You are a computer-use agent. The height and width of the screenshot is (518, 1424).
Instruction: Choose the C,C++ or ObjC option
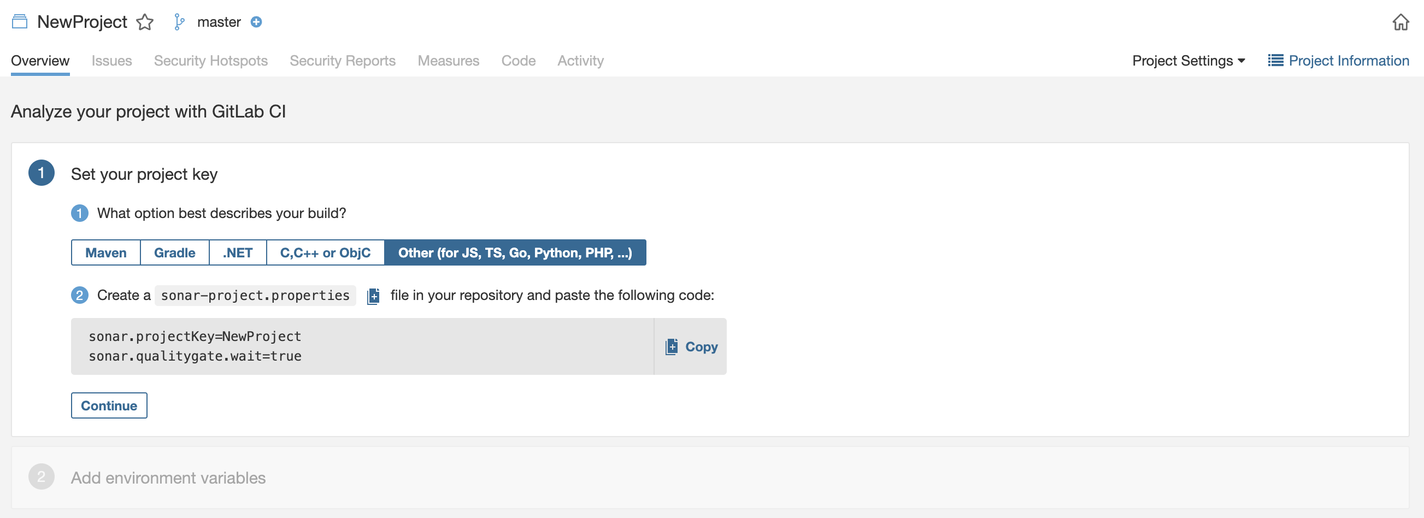(x=325, y=252)
